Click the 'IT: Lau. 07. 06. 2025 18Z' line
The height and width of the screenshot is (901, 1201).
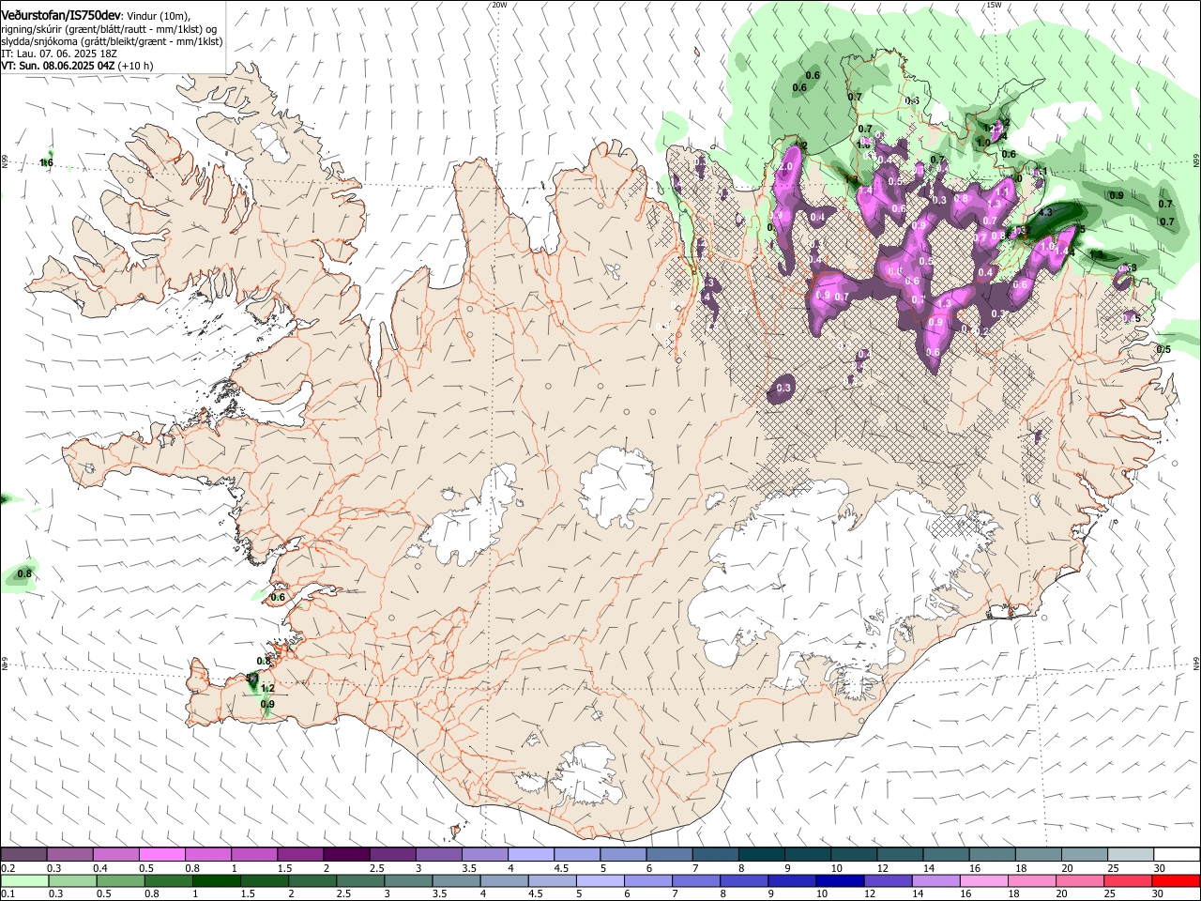pos(57,53)
